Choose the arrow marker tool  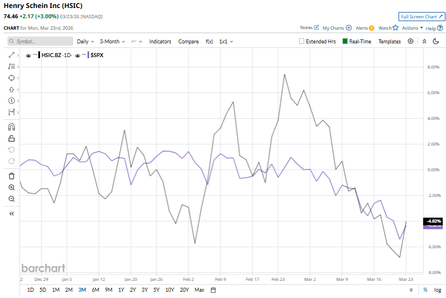click(x=11, y=90)
